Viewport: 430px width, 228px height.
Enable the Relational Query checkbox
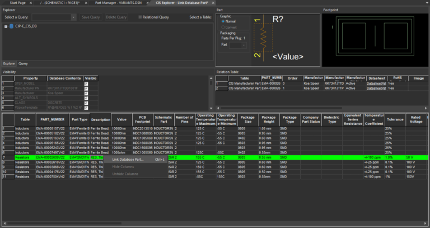click(141, 17)
